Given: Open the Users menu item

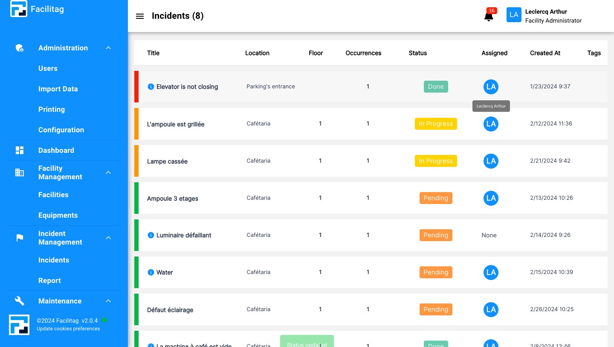Looking at the screenshot, I should coord(48,68).
